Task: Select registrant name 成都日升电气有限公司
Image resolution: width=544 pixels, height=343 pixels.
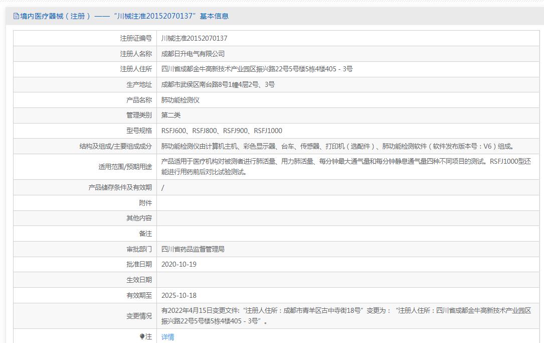Action: [193, 54]
